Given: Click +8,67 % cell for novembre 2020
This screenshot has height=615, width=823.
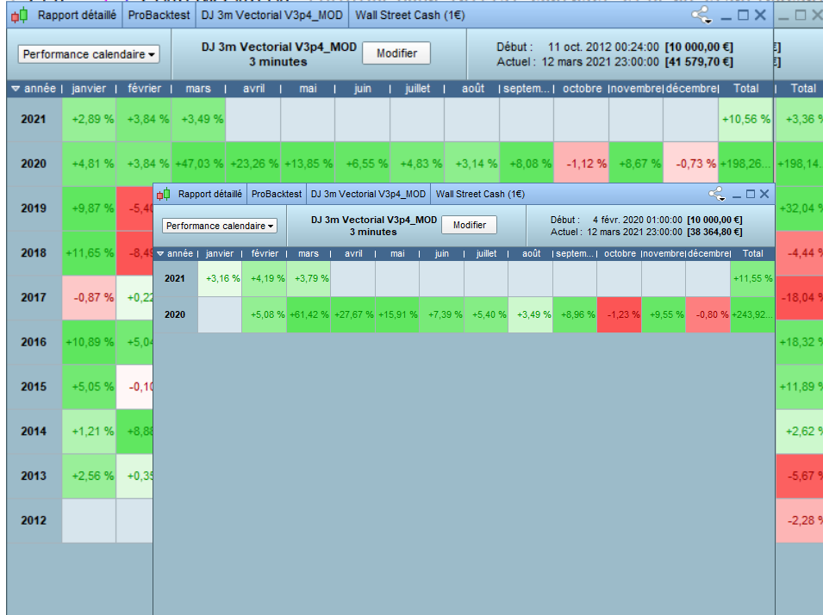Looking at the screenshot, I should point(636,164).
